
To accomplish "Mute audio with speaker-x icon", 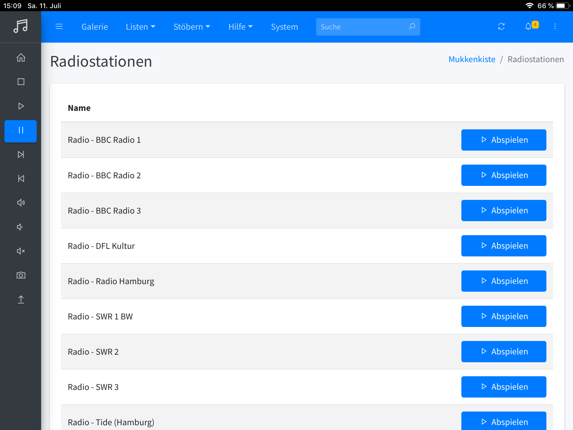I will (21, 251).
